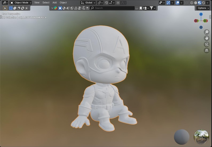
Task: Toggle proportional editing
Action: [118, 3]
